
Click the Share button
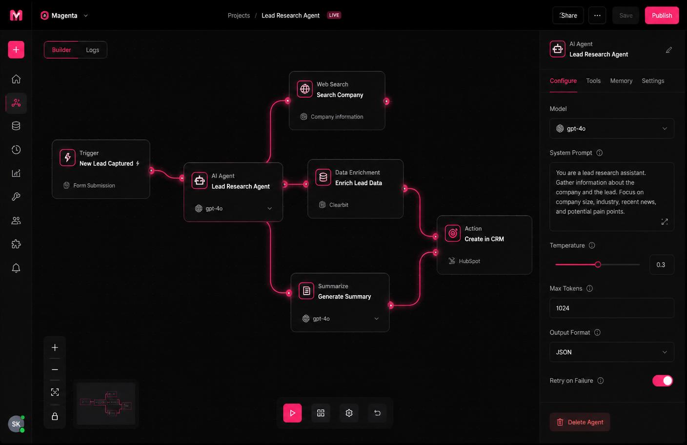[568, 16]
